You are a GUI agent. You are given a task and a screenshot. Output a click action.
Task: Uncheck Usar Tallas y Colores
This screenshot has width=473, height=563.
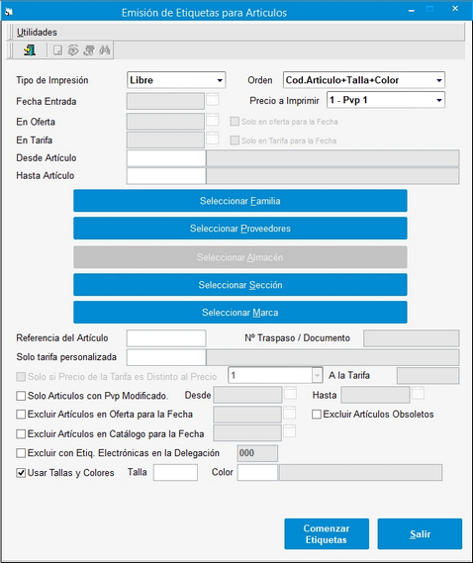pyautogui.click(x=21, y=473)
